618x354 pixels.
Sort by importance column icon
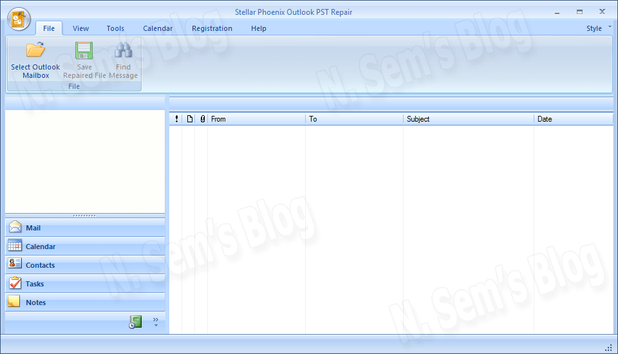coord(176,119)
